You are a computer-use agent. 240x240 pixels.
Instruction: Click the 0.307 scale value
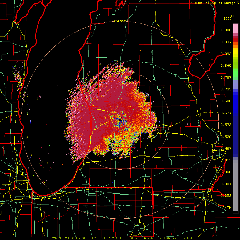(x=226, y=184)
